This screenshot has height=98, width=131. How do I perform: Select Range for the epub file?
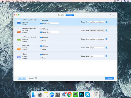pyautogui.click(x=41, y=41)
